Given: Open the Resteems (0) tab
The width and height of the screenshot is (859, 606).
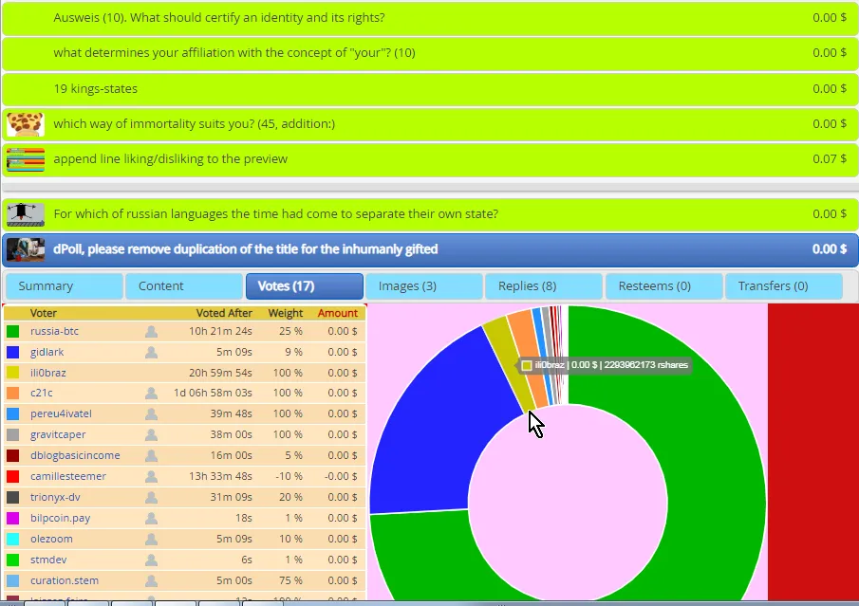Looking at the screenshot, I should 664,286.
